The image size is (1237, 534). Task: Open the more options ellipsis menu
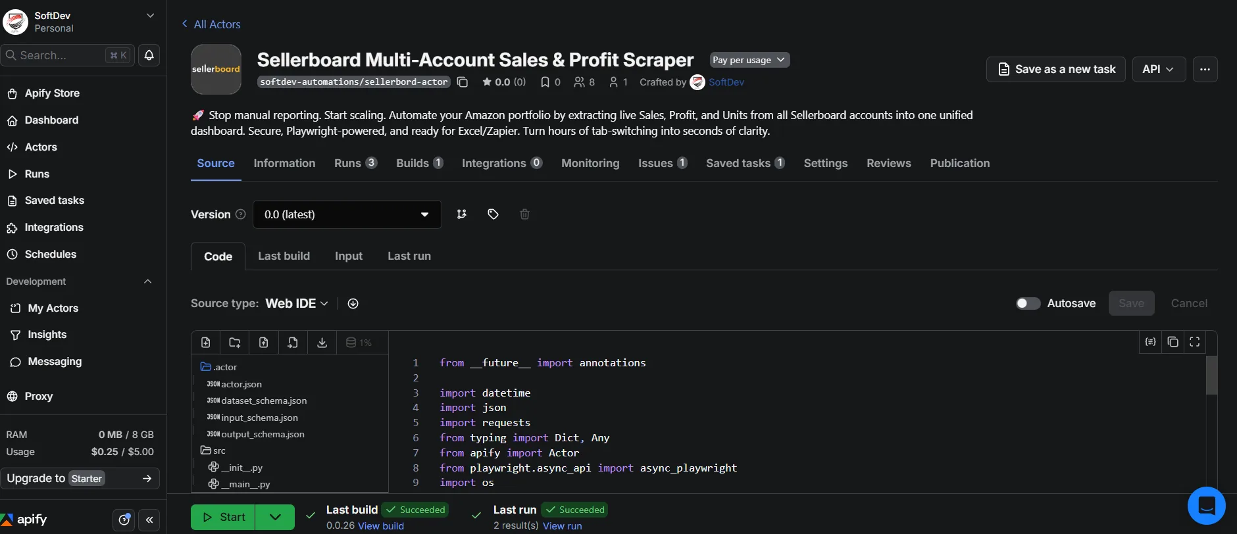1205,69
